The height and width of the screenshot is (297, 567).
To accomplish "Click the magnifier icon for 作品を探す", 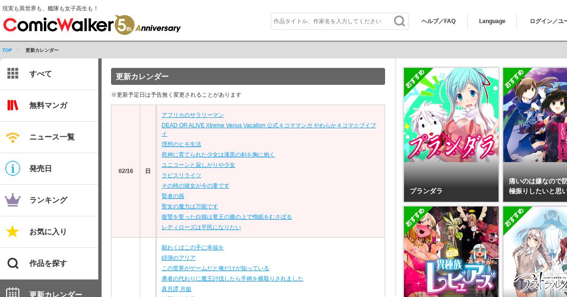I will click(x=13, y=263).
